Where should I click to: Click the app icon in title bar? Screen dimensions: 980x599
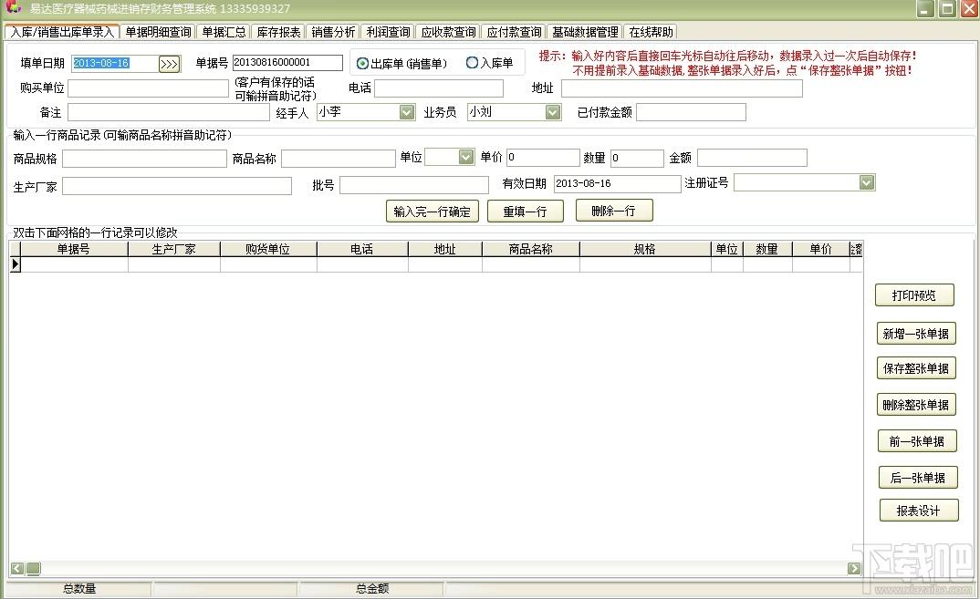(13, 8)
